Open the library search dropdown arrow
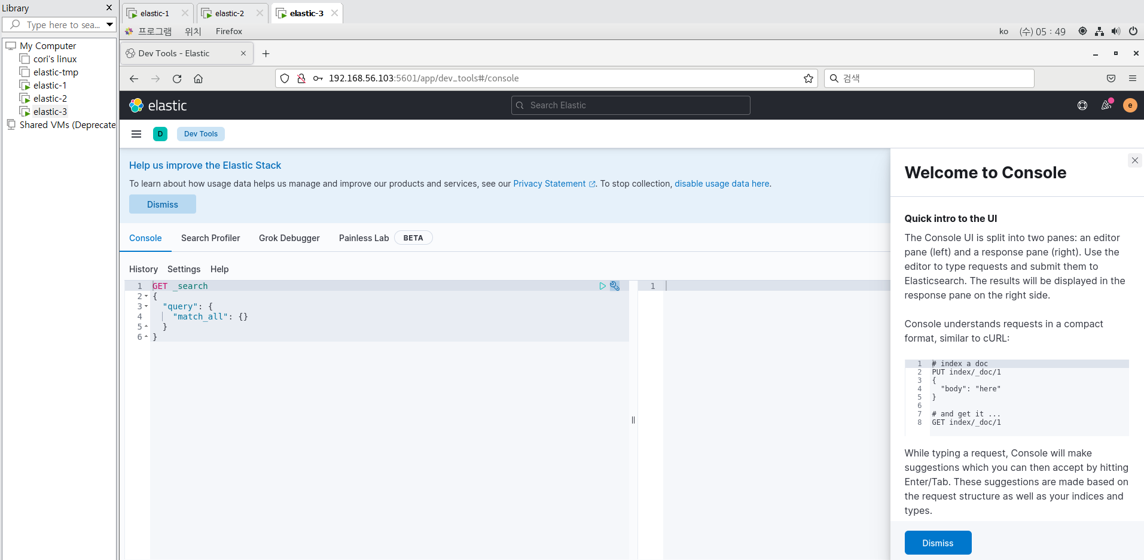Screen dimensions: 1144x560 point(110,25)
